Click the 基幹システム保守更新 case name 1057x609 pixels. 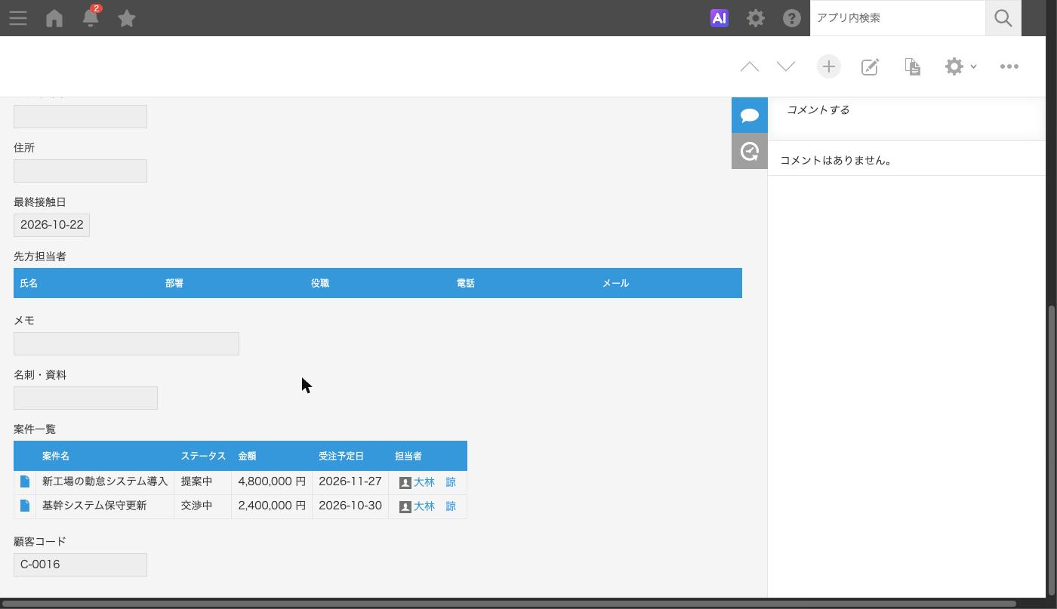point(94,506)
